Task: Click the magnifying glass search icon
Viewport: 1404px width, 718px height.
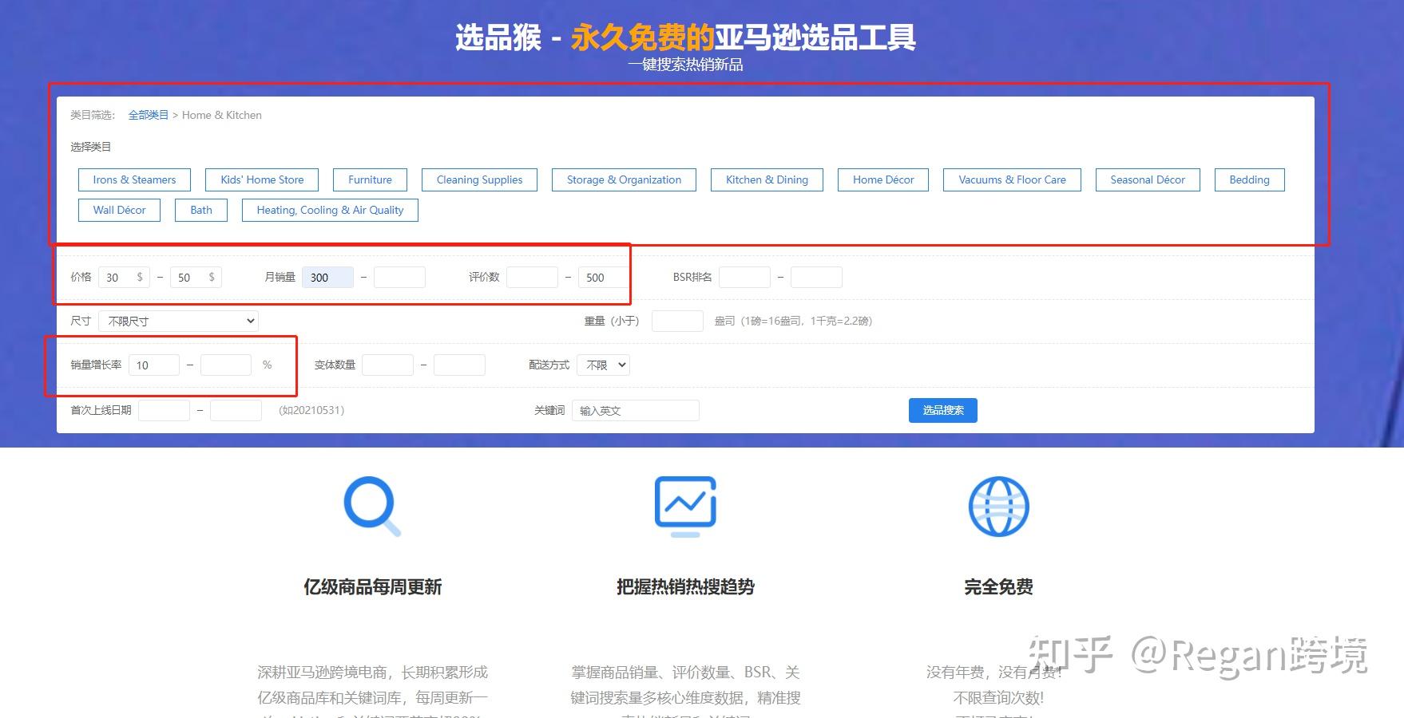Action: point(372,506)
